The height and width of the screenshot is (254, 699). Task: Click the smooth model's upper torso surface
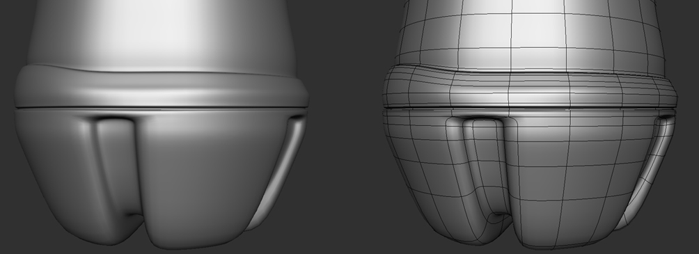pyautogui.click(x=162, y=35)
